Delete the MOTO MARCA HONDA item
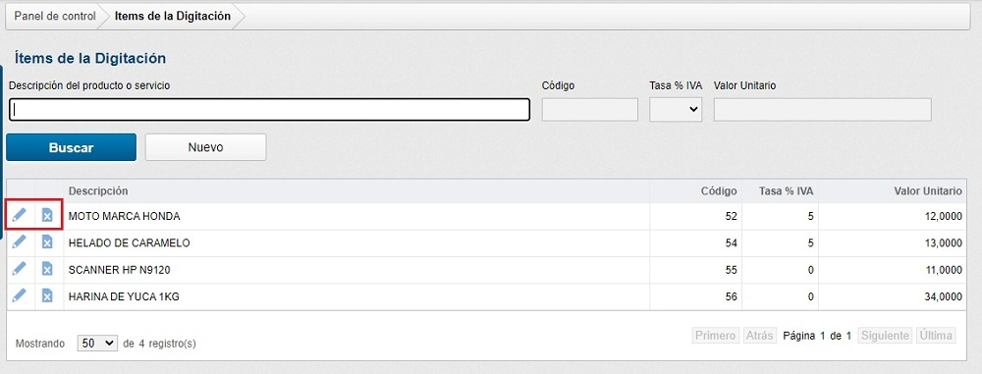This screenshot has width=982, height=374. point(47,216)
